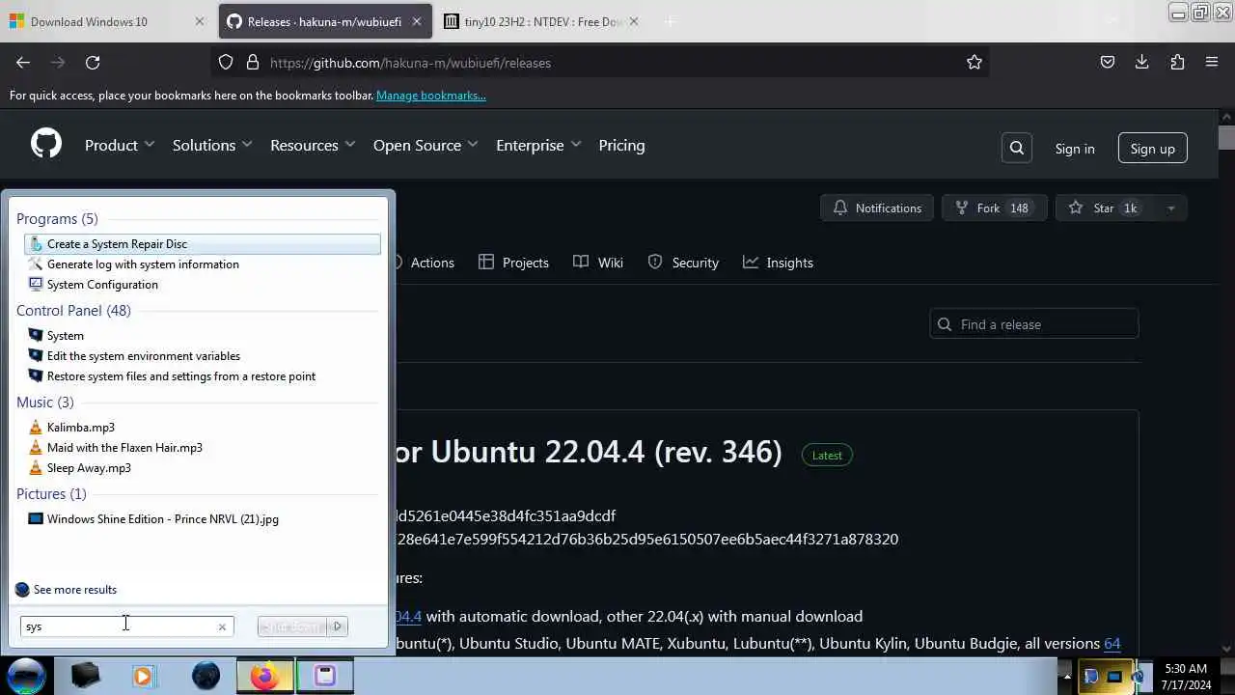The height and width of the screenshot is (695, 1235).
Task: Click the Notifications button
Action: 877,208
